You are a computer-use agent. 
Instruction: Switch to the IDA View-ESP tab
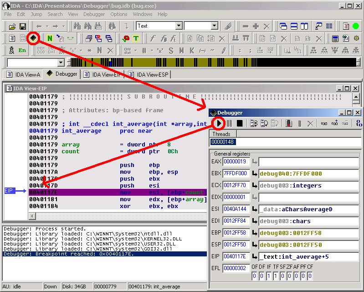coord(149,74)
